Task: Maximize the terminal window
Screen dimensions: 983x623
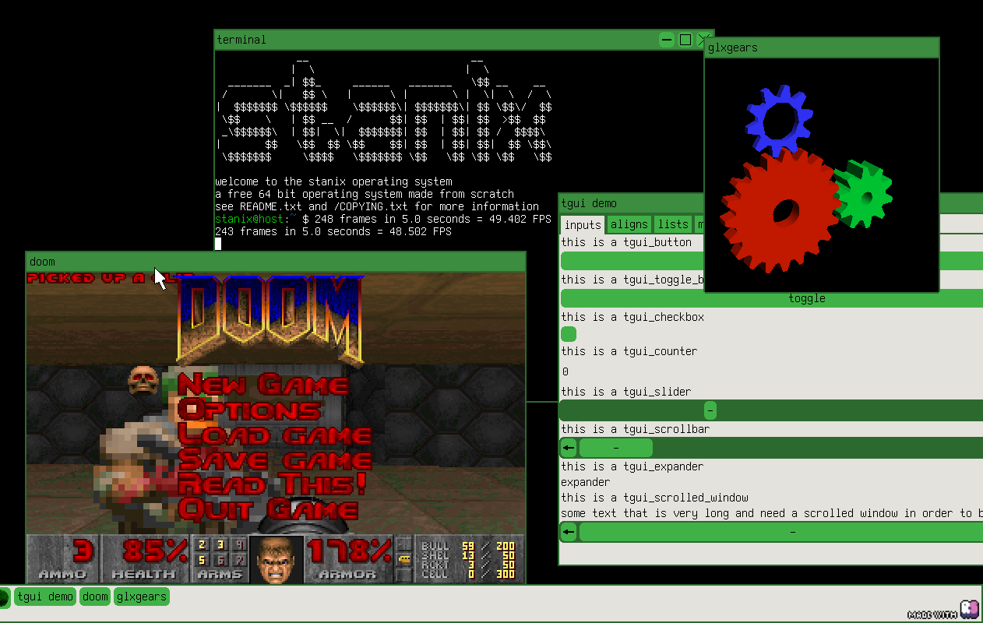Action: tap(685, 40)
